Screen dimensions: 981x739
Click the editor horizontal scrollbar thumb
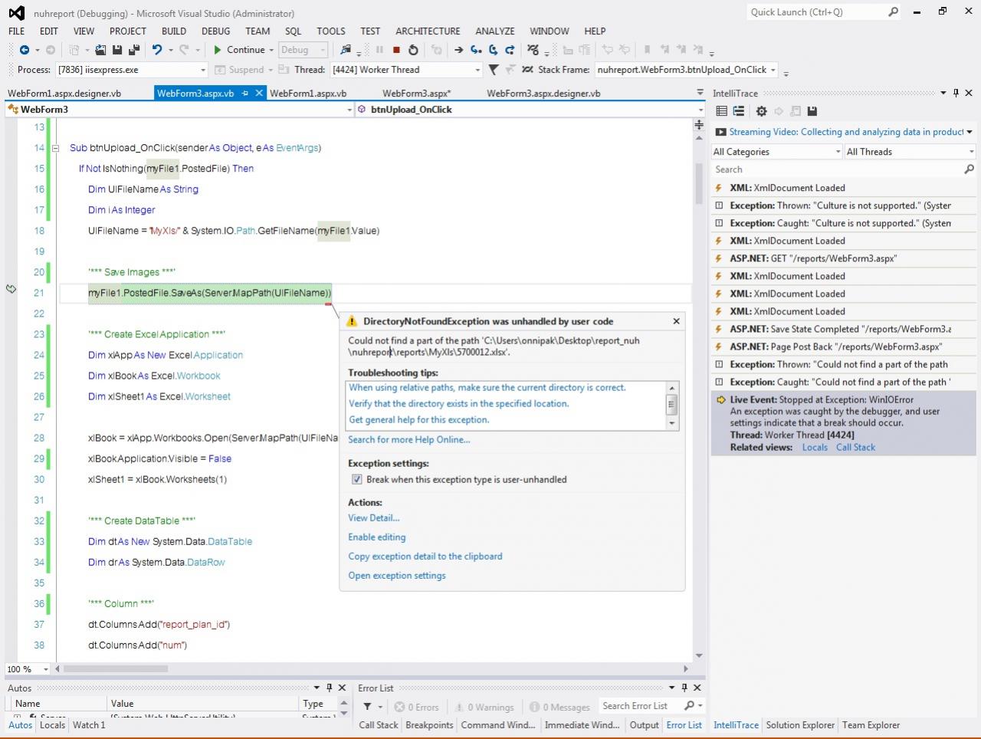click(115, 669)
